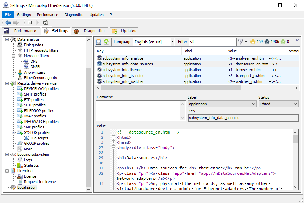Click the refresh toolbar icon

(46, 23)
